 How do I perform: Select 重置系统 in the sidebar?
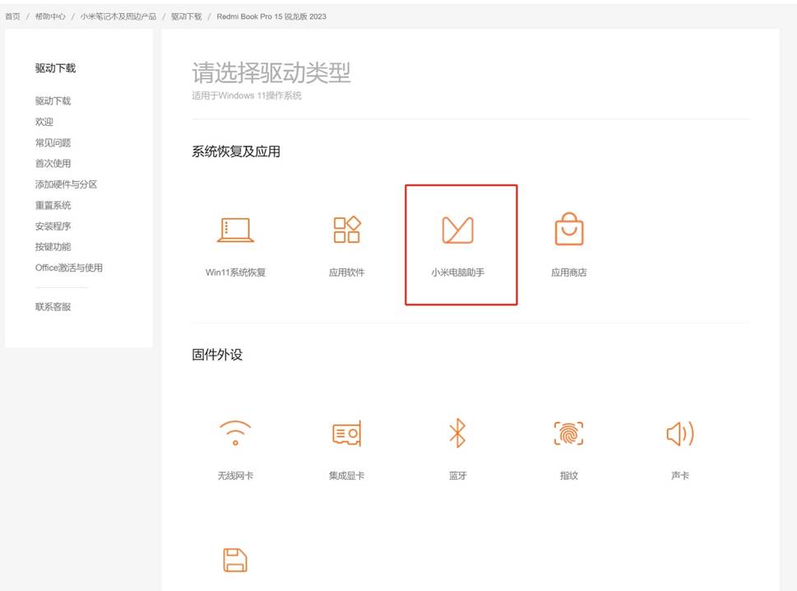pyautogui.click(x=53, y=205)
